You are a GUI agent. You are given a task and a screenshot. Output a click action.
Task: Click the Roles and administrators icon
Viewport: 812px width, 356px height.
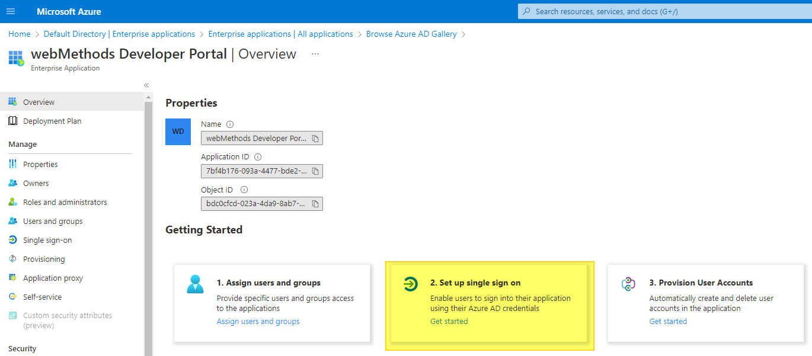coord(12,202)
